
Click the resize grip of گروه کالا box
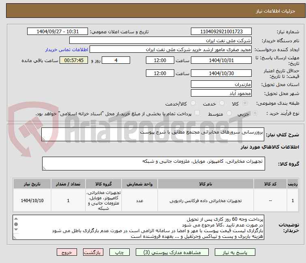44,168
